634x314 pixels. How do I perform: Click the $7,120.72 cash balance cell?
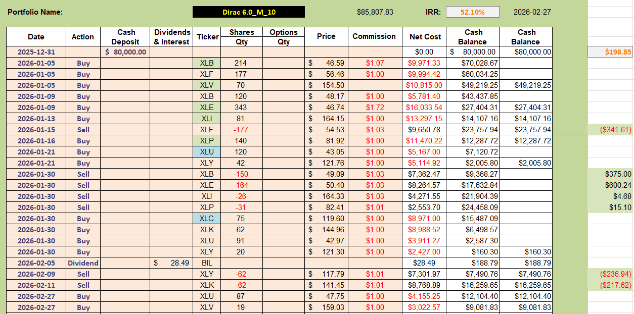pos(474,152)
